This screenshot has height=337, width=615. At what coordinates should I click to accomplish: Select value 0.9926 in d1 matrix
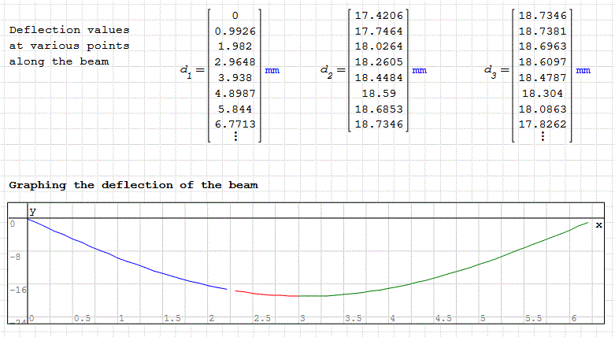[x=234, y=31]
